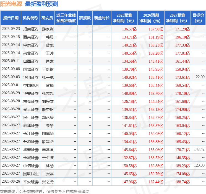Click analyst name 邓永康
Image resolution: width=206 pixels, height=194 pixels.
[x=48, y=118]
